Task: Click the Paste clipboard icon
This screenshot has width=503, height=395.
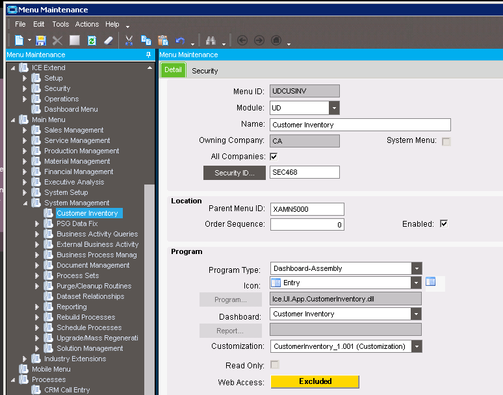Action: pos(163,40)
